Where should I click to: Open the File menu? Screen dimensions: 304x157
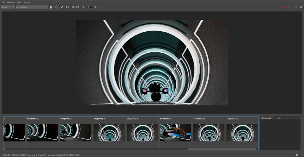point(3,2)
